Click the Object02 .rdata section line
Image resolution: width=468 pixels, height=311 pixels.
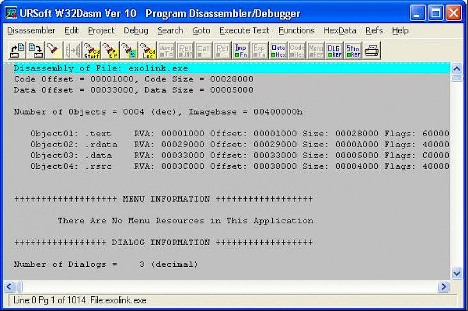(x=239, y=145)
